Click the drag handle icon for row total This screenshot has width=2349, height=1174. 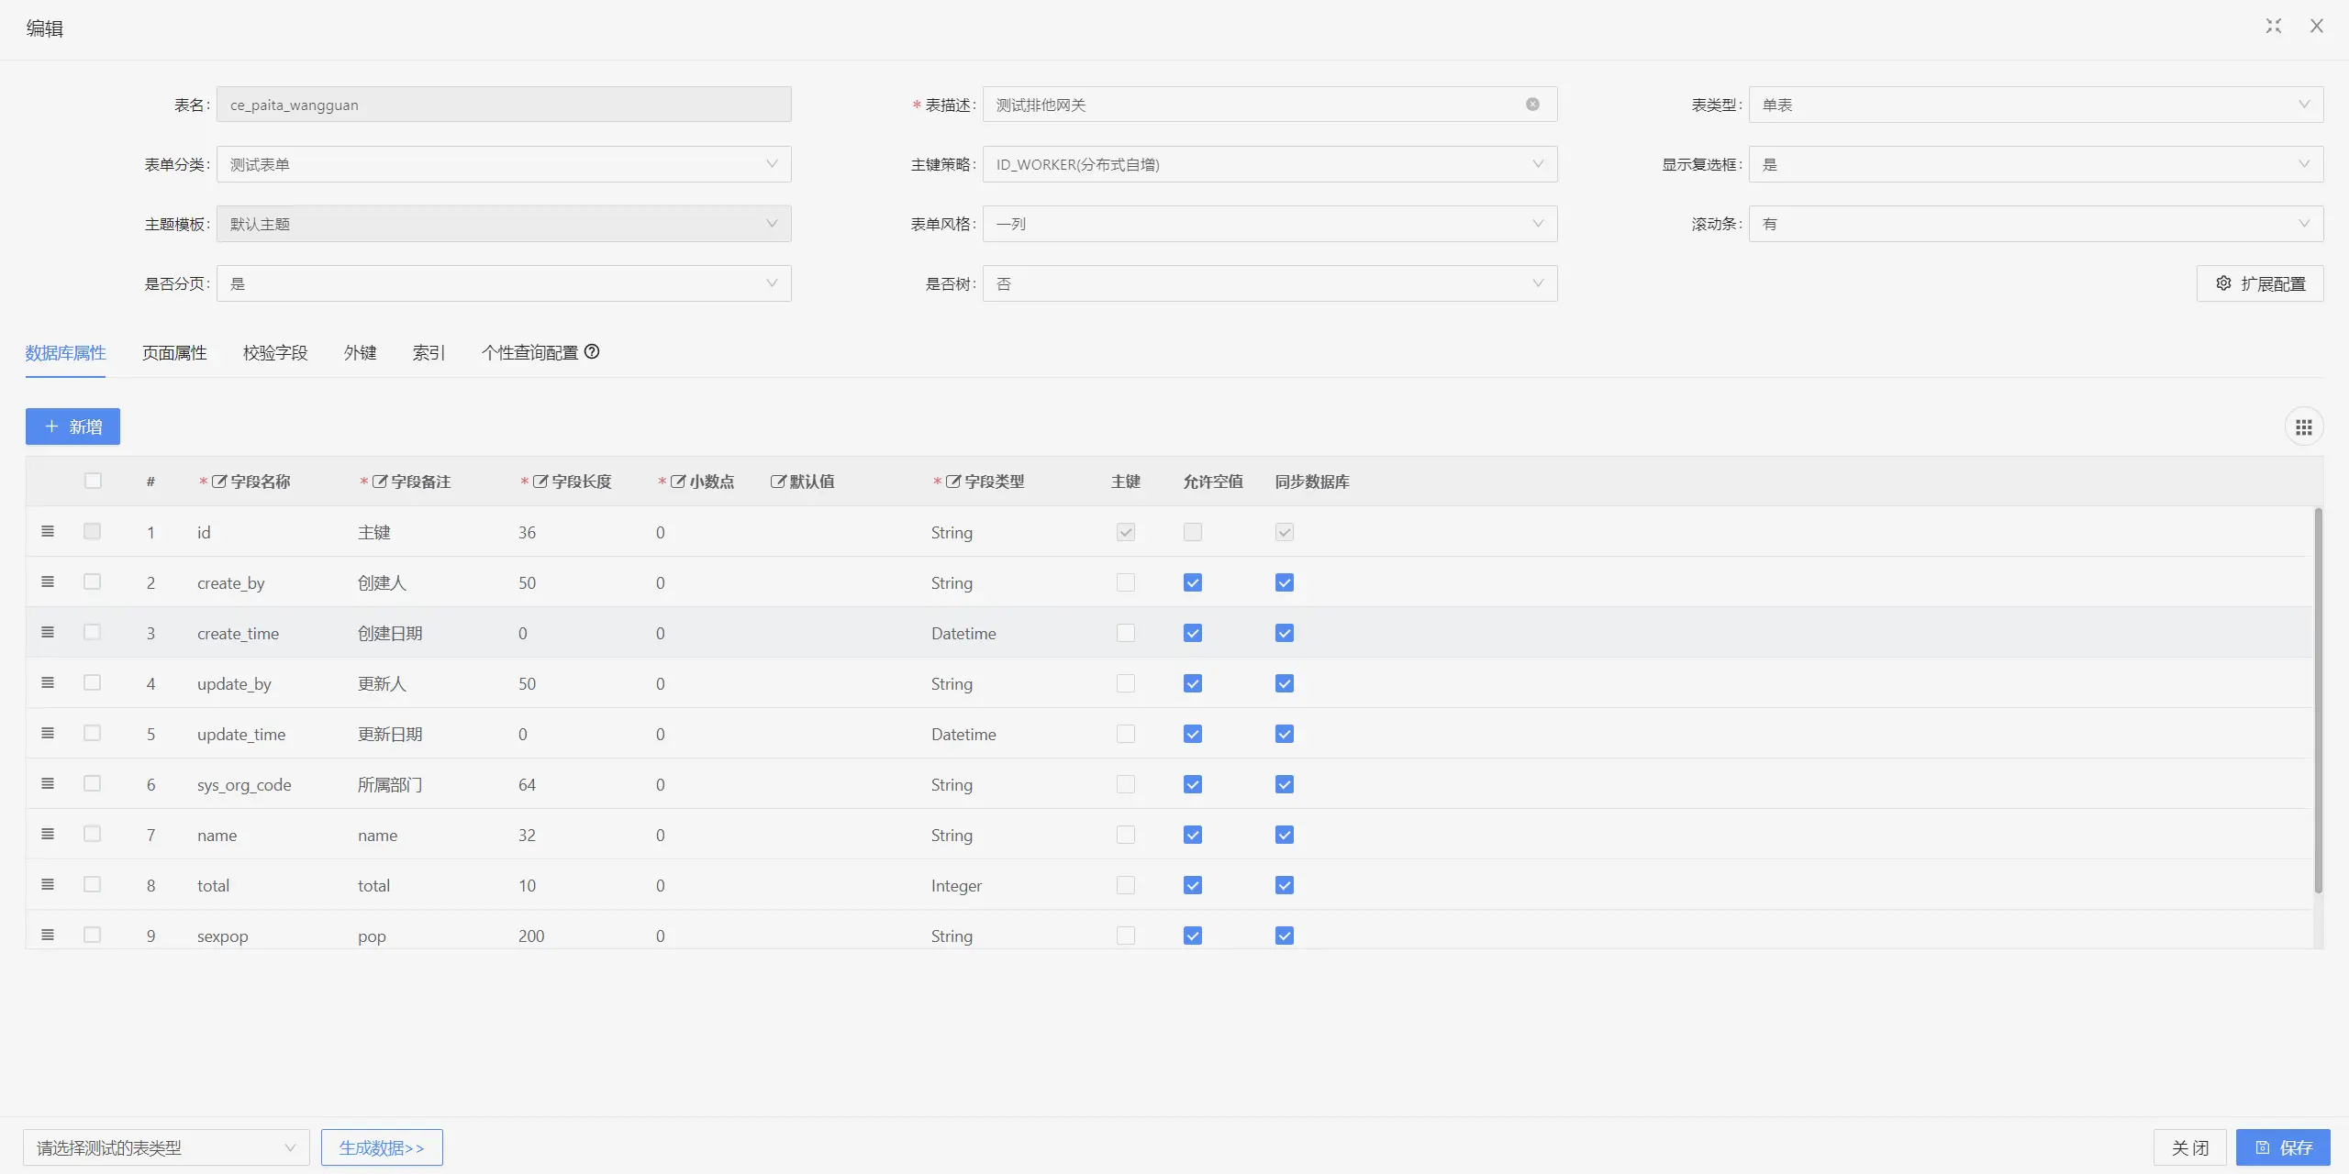(48, 884)
